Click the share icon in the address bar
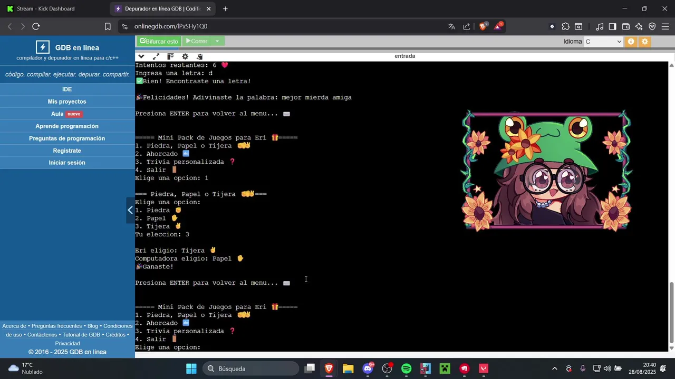This screenshot has height=379, width=675. [x=467, y=26]
